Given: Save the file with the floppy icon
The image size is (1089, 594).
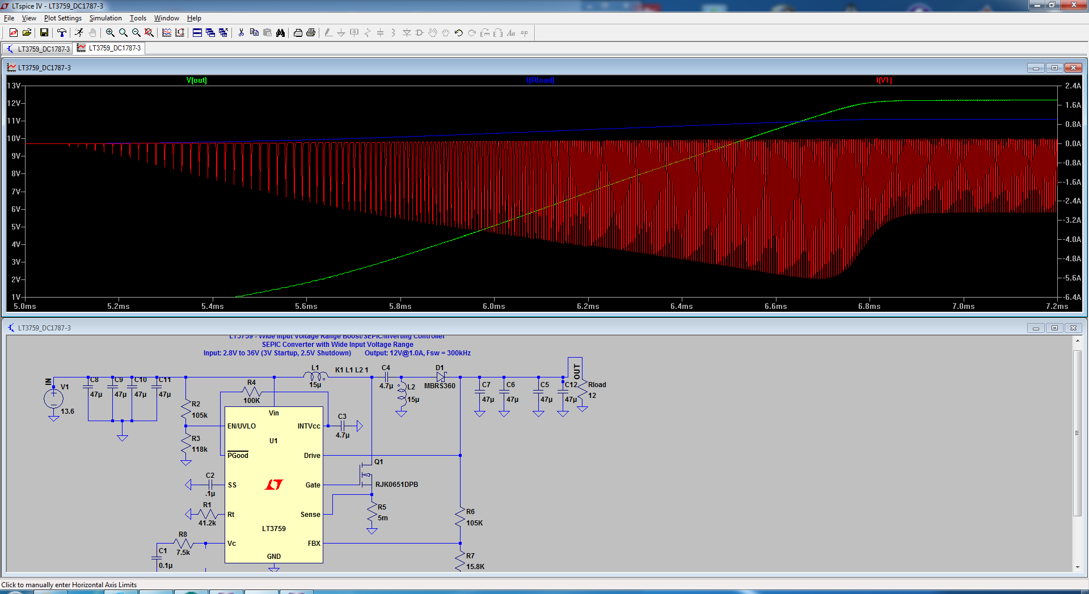Looking at the screenshot, I should click(x=44, y=33).
